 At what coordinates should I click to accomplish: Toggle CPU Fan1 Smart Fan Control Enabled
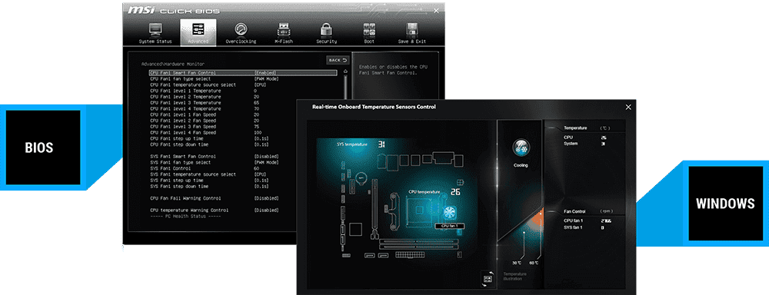click(265, 73)
